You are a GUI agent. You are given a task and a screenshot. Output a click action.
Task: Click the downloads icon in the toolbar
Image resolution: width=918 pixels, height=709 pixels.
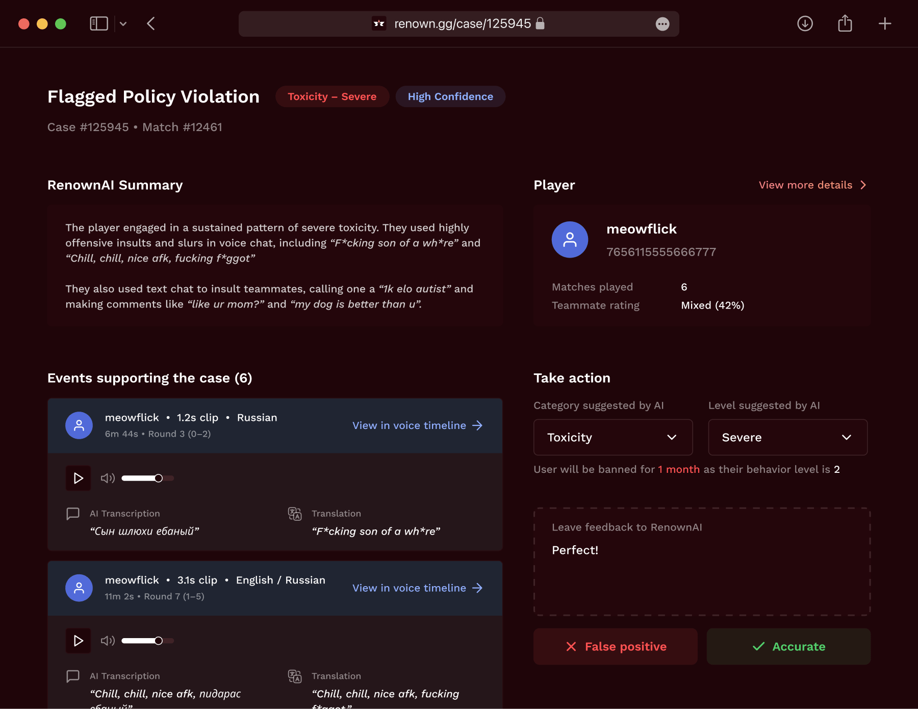(x=805, y=23)
